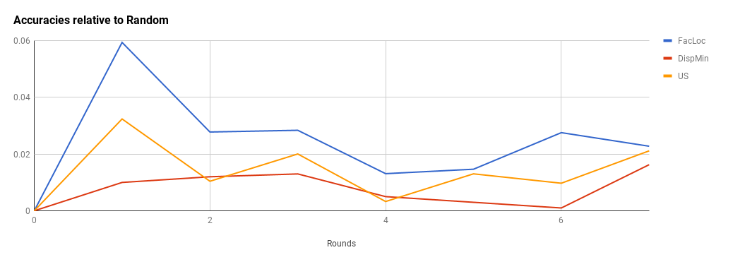Click the chart title 'Accuracies relative to Random'
733x262 pixels.
[90, 20]
